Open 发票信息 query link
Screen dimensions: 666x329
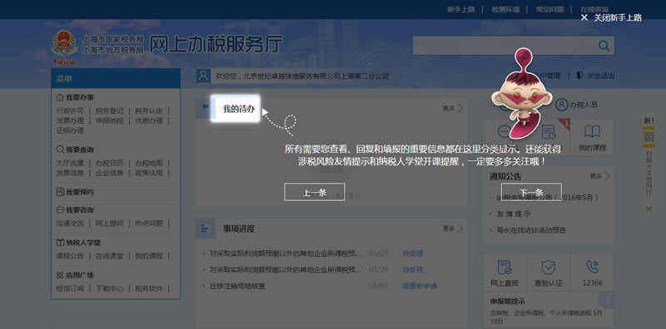tap(70, 173)
